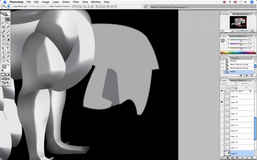Open the Normal blend mode dropdown
This screenshot has width=257, height=160.
click(229, 84)
